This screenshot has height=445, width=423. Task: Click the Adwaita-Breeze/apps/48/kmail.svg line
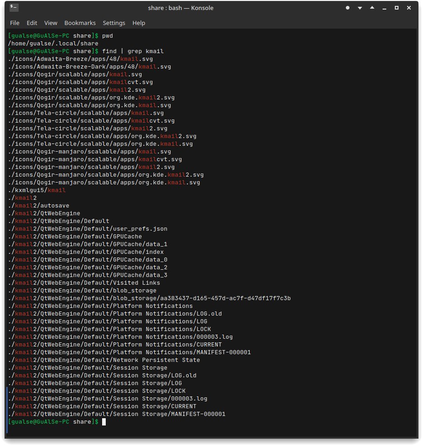point(81,59)
